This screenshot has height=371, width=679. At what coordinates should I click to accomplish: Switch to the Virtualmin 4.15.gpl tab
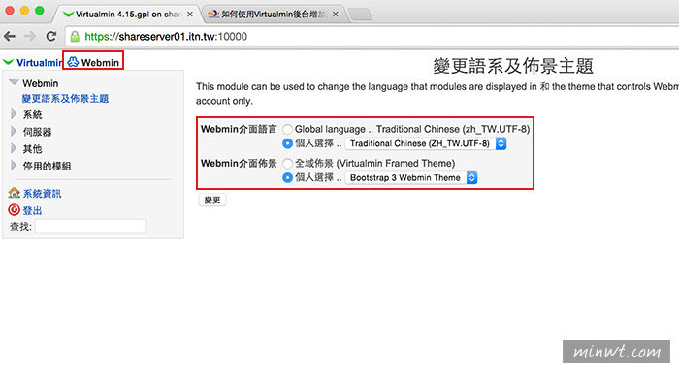(127, 15)
